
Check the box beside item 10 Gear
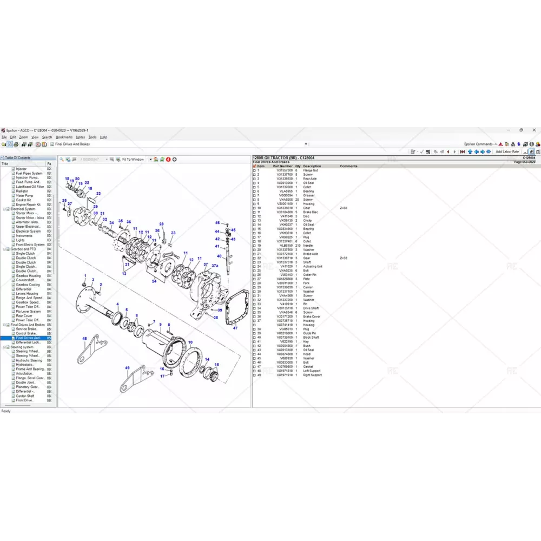[255, 208]
